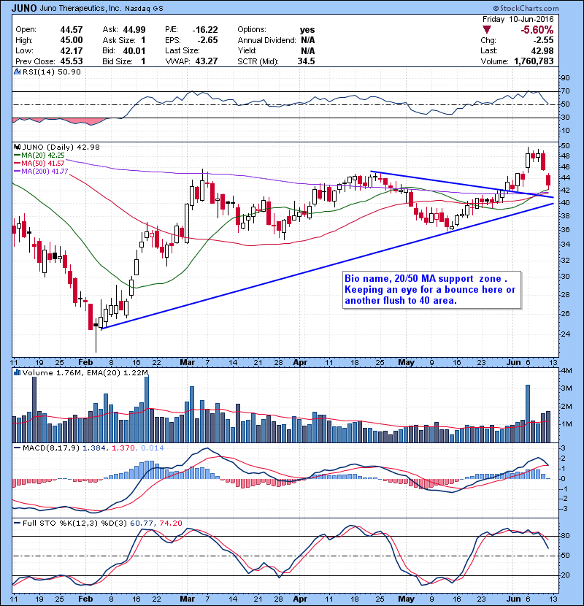Click the JUNO (Daily) 42.98 chart label
Viewport: 584px width, 606px height.
[x=61, y=147]
